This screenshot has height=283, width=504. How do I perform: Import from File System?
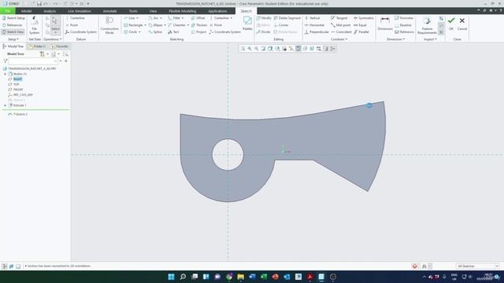click(x=34, y=25)
